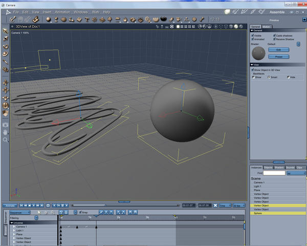Image resolution: width=307 pixels, height=246 pixels.
Task: Click the camera tool in left toolbar
Action: click(5, 125)
